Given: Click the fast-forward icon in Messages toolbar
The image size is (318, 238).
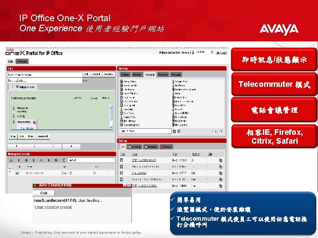Looking at the screenshot, I should (x=56, y=160).
